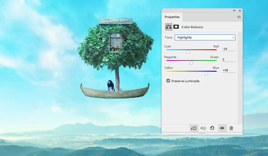Click the Cyan-Red slider handle
Screen dimensions: 268x156
188,52
